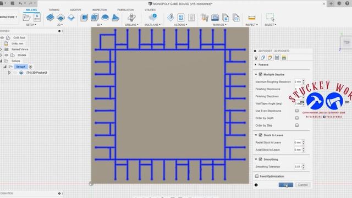Click the info icon at dialog bottom
The height and width of the screenshot is (198, 352).
256,185
